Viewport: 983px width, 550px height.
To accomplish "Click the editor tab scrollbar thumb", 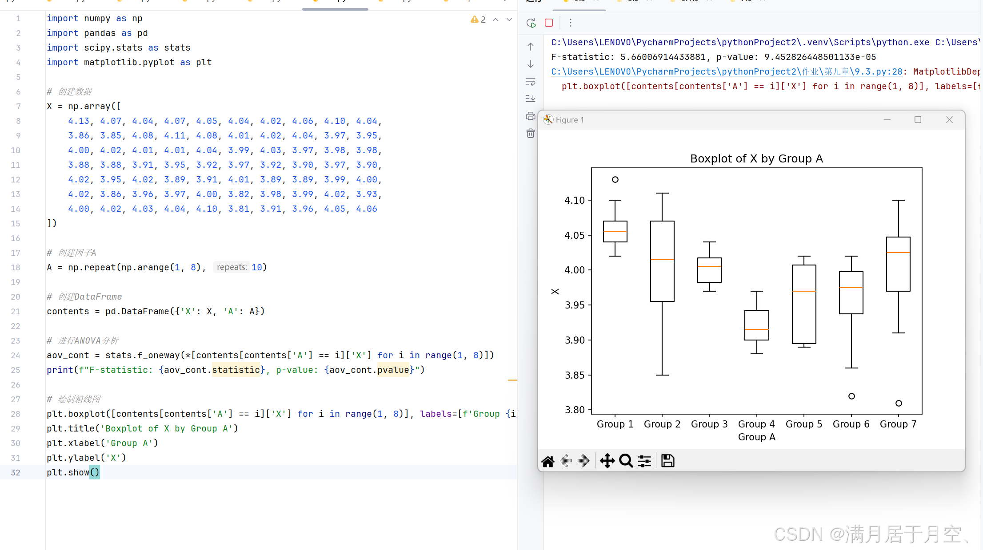I will 335,9.
